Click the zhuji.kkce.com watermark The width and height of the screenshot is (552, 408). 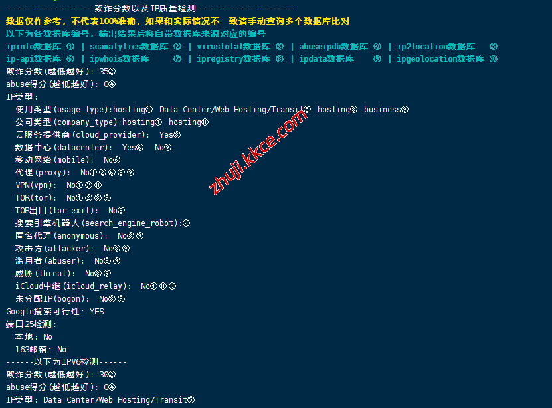[258, 152]
